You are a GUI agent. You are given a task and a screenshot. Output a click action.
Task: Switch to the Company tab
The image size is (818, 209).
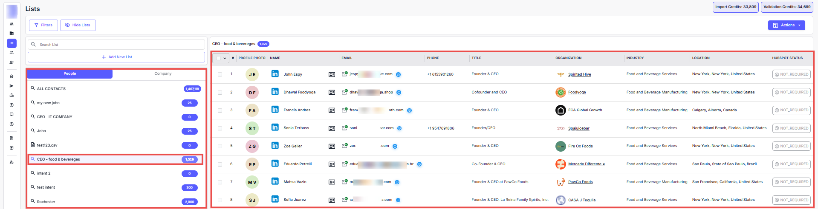point(163,73)
